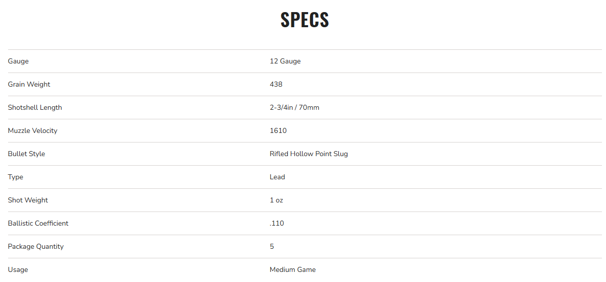Select the Lead type value
The image size is (606, 282).
tap(277, 177)
